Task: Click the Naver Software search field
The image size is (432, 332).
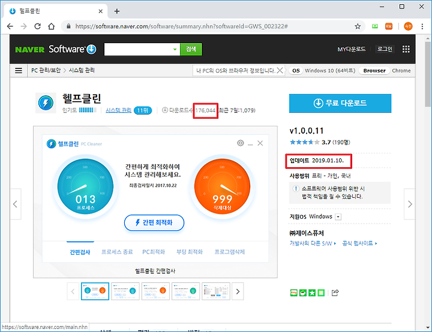Action: pos(138,50)
